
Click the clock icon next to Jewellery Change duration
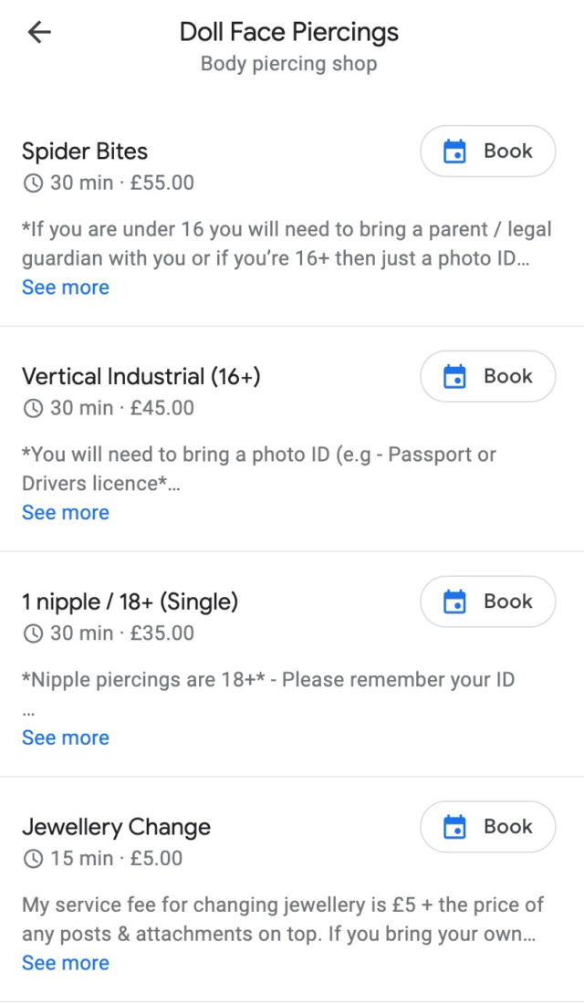(32, 858)
